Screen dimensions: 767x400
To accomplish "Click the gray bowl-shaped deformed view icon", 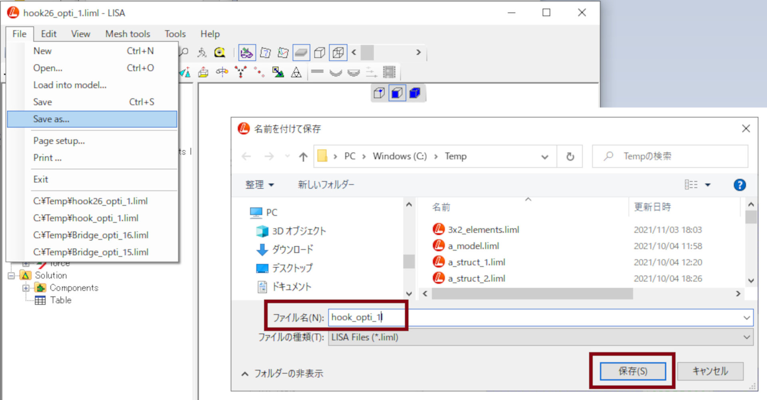I will click(354, 72).
